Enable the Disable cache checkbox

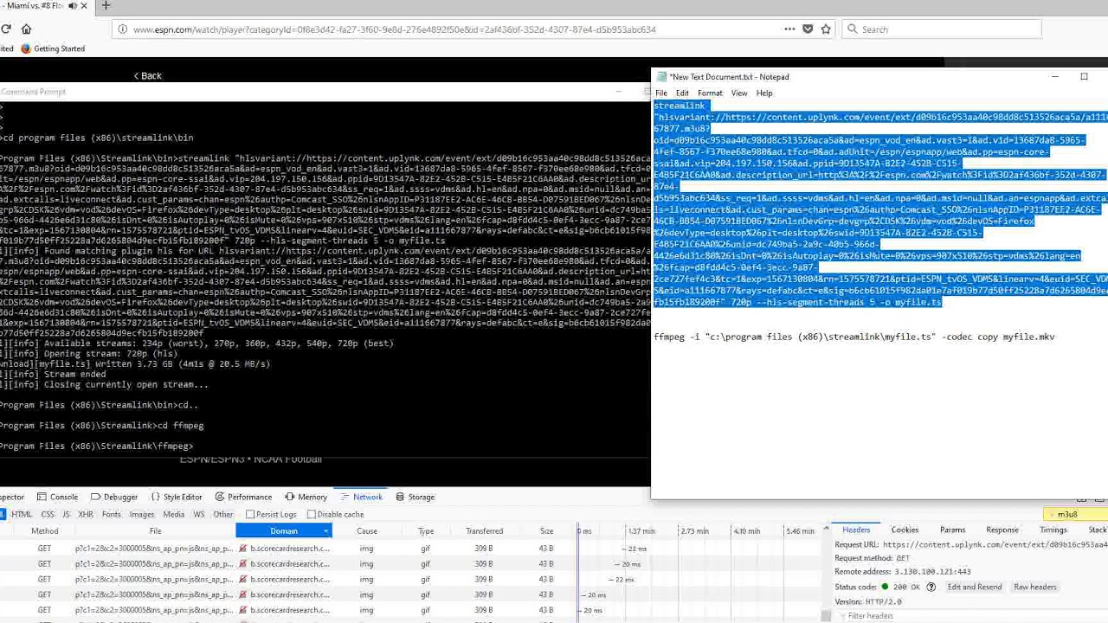(x=311, y=515)
